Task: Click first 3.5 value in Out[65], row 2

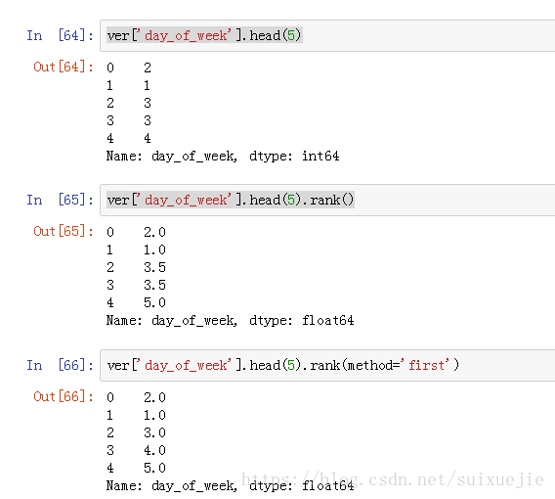Action: (x=154, y=267)
